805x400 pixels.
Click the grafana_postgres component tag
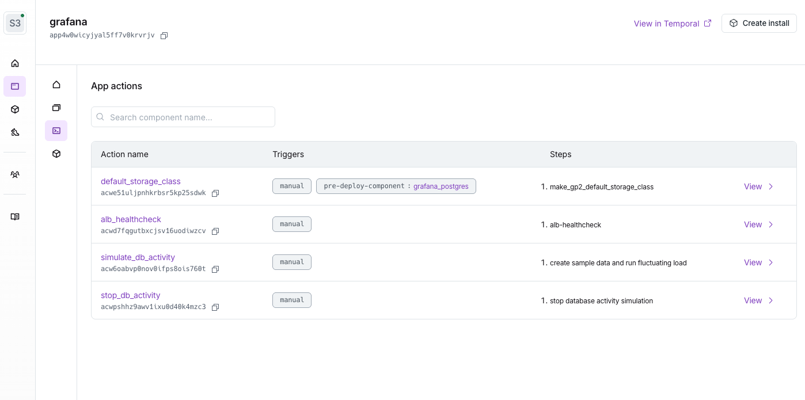(x=441, y=186)
